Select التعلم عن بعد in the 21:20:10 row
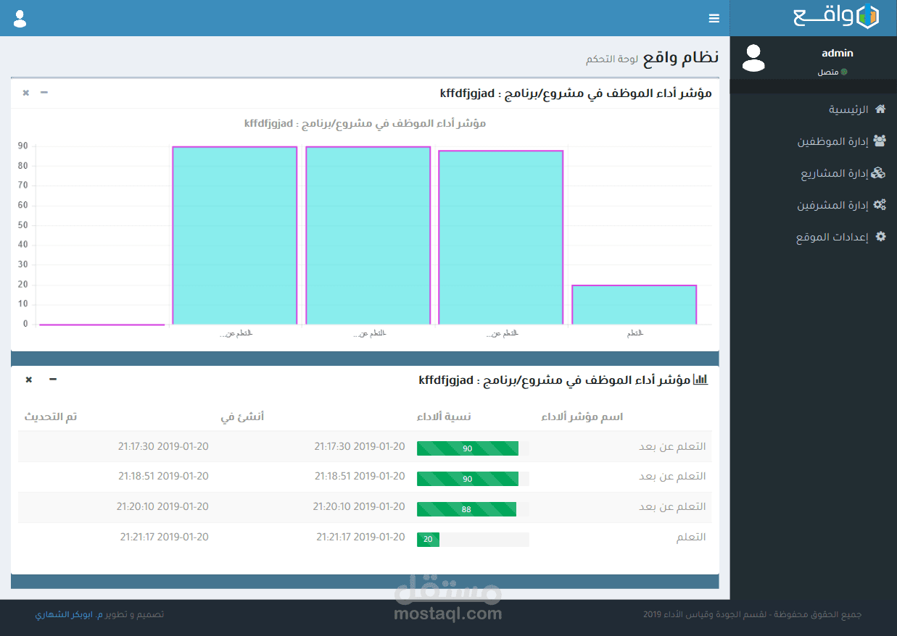The image size is (897, 636). pos(672,507)
